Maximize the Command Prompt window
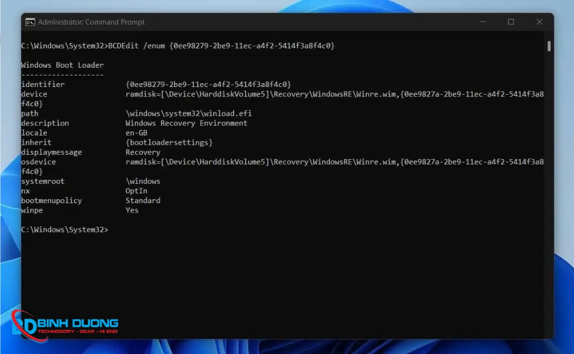The height and width of the screenshot is (354, 574). pyautogui.click(x=511, y=22)
